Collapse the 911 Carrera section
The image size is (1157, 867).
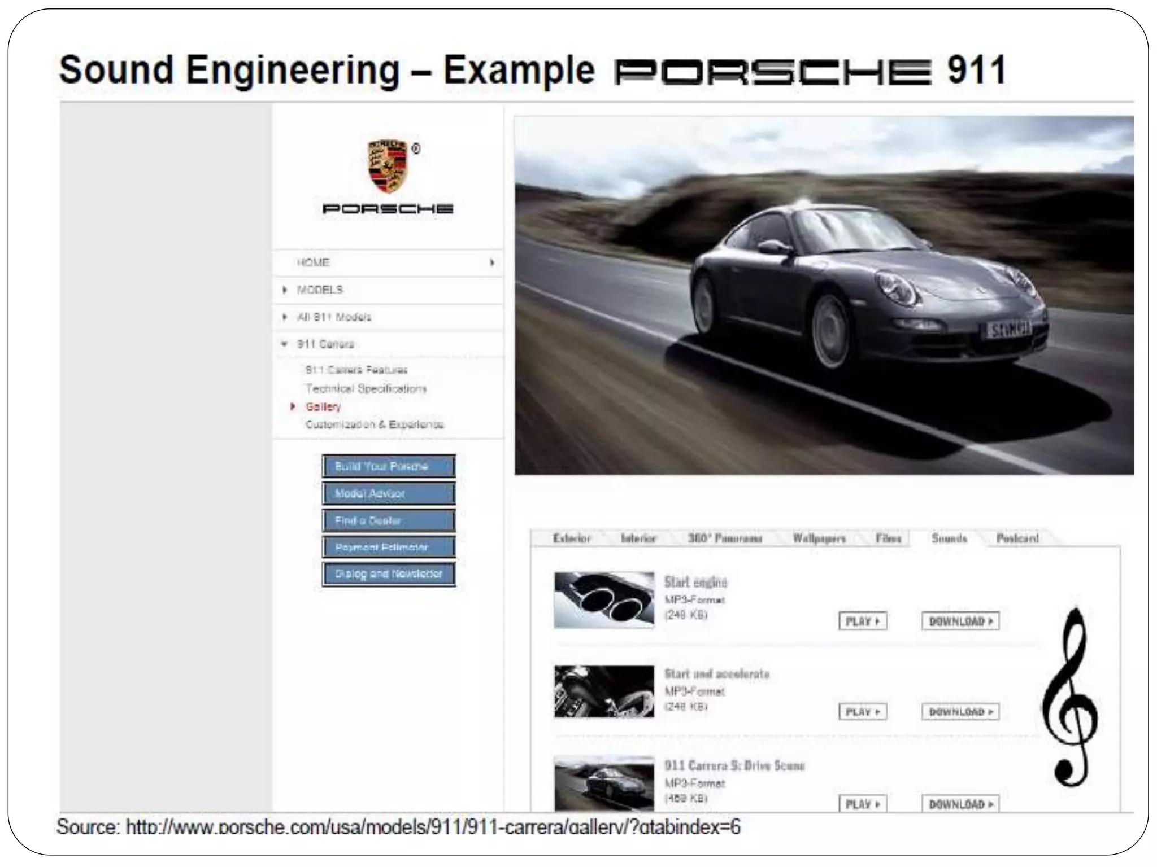coord(285,344)
